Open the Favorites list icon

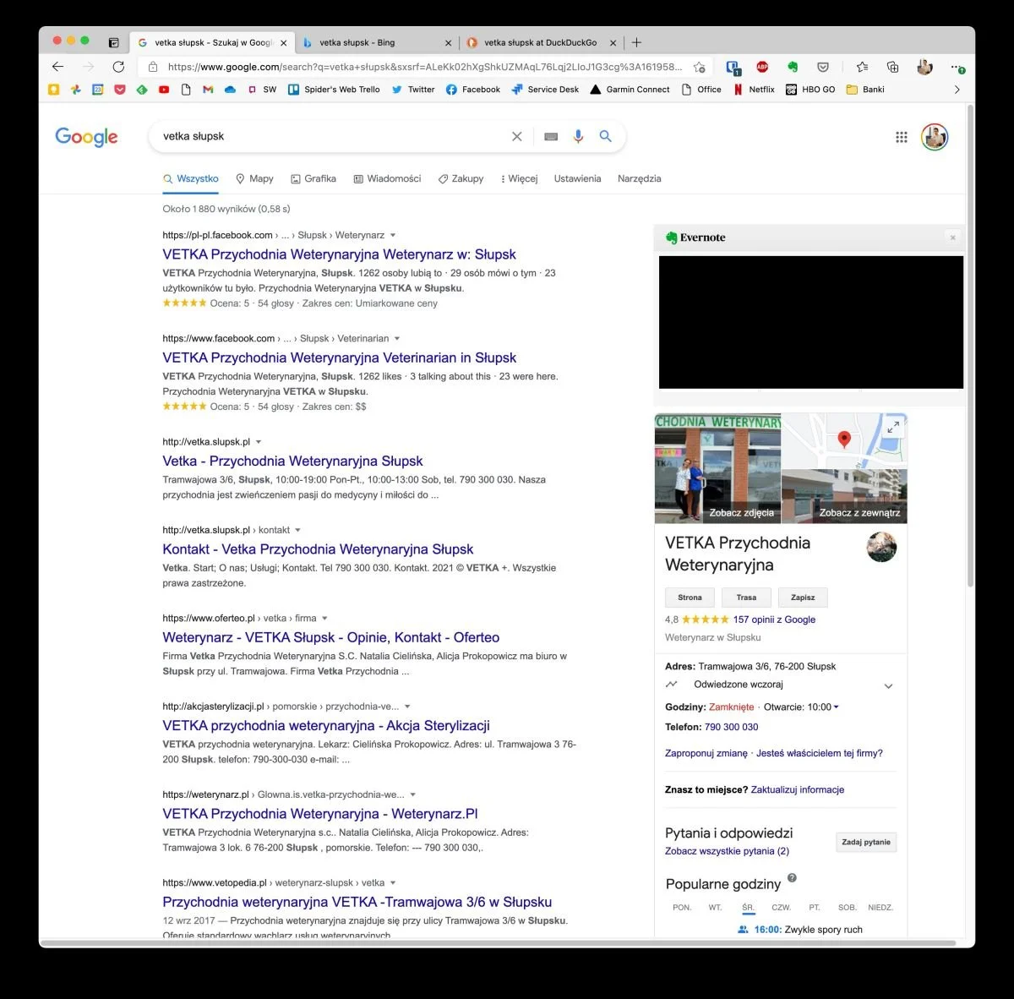862,67
